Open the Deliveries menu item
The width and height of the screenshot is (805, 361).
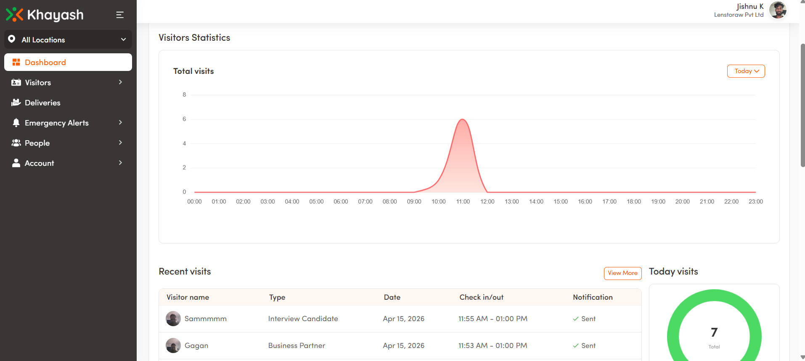coord(42,103)
